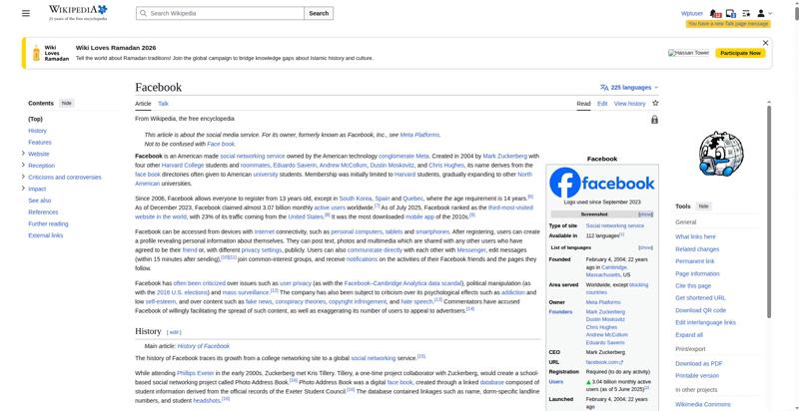This screenshot has height=411, width=799.
Task: Hide the Contents sidebar
Action: [67, 103]
